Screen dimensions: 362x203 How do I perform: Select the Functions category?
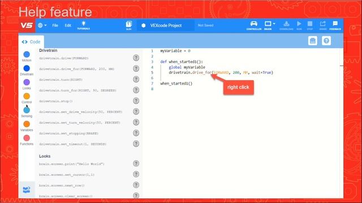click(27, 140)
